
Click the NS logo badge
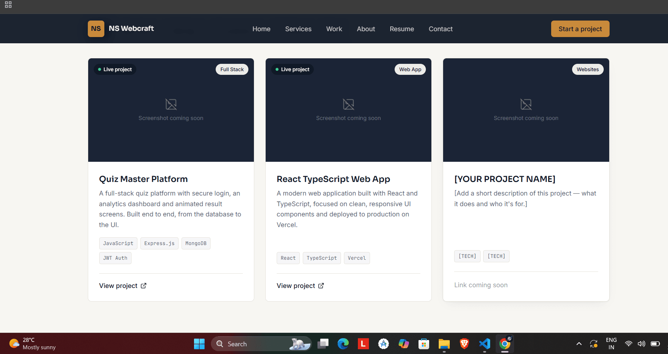point(96,29)
